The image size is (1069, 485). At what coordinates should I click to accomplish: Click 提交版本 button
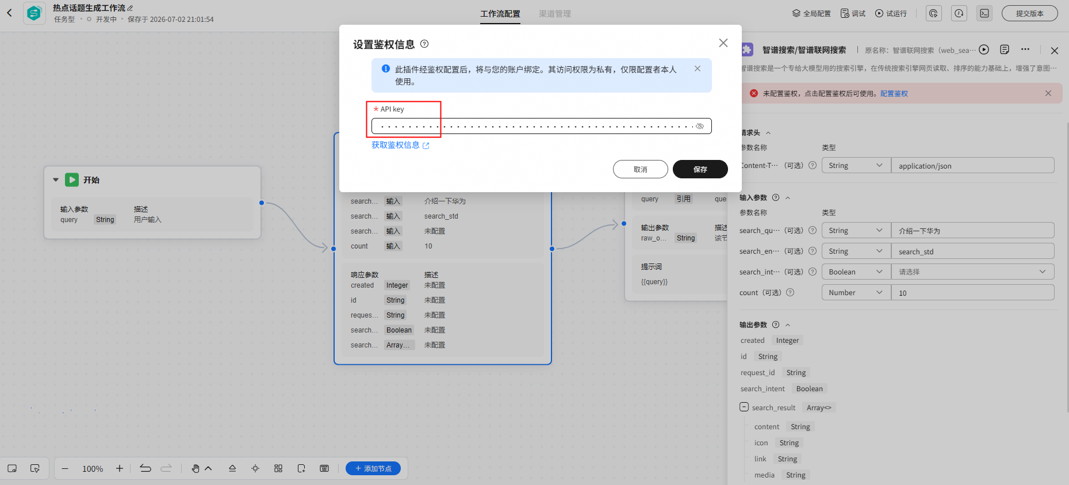coord(1029,13)
